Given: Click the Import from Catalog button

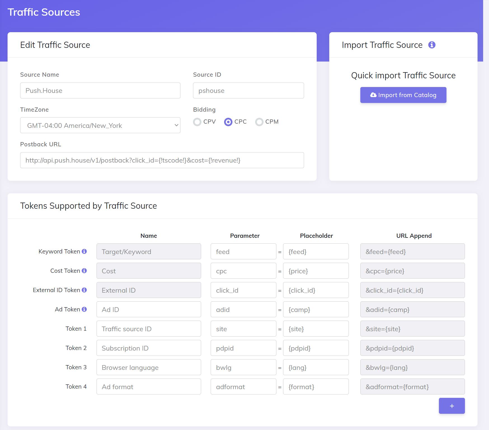Looking at the screenshot, I should pyautogui.click(x=403, y=95).
